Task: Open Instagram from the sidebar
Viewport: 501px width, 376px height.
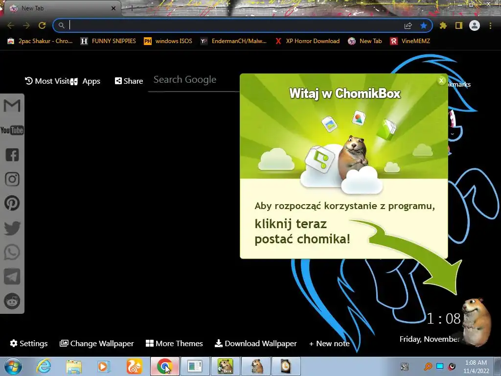Action: coord(12,179)
